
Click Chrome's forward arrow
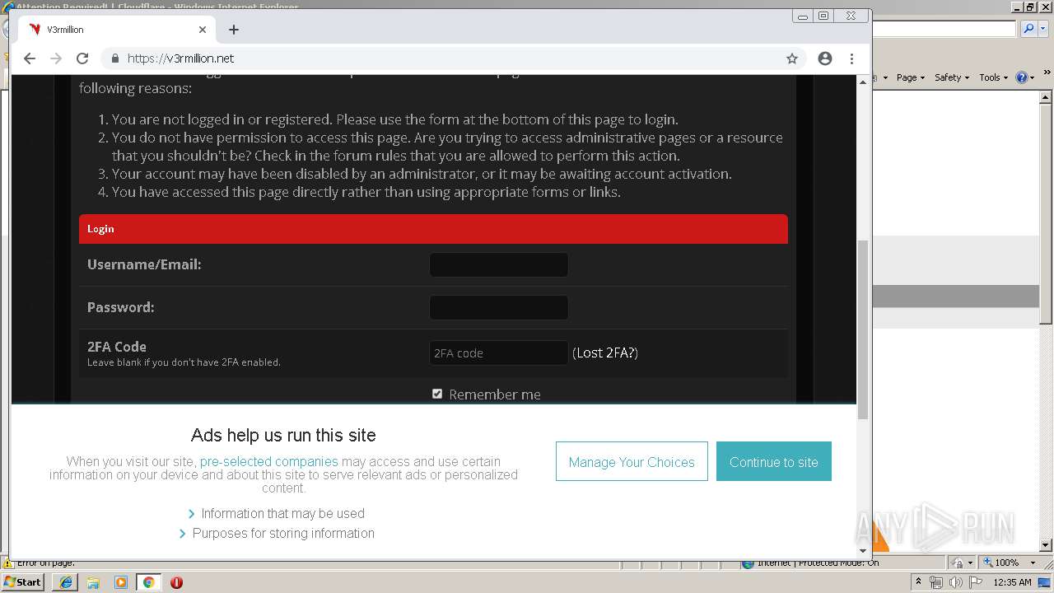[x=56, y=58]
